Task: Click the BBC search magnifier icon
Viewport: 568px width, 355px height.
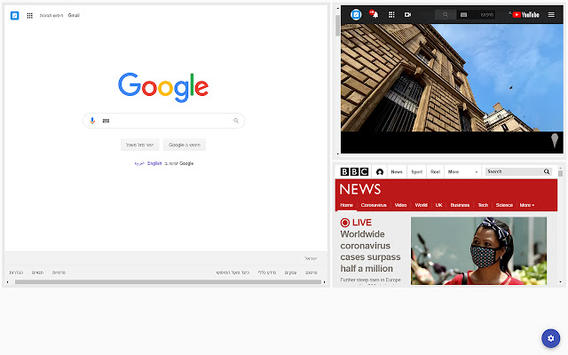Action: (x=547, y=171)
